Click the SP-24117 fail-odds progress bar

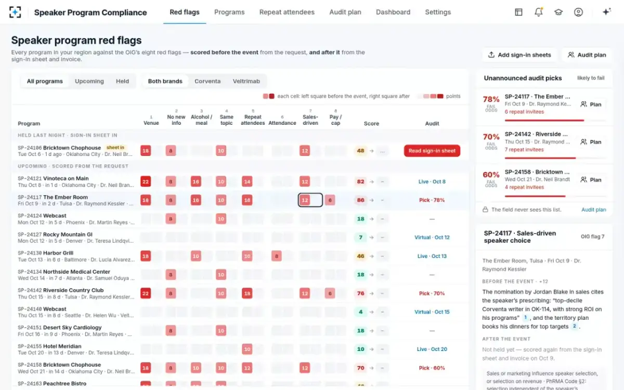point(555,121)
